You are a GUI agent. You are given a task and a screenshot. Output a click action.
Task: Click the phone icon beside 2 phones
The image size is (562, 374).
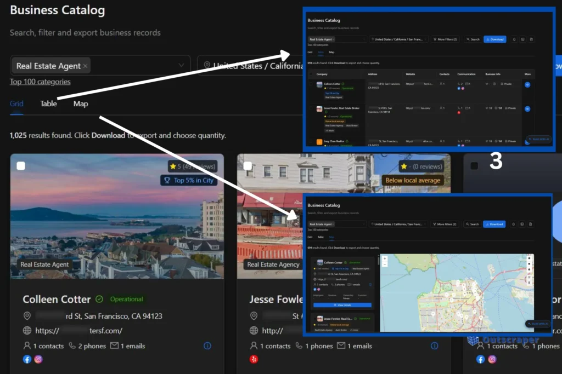pyautogui.click(x=72, y=346)
